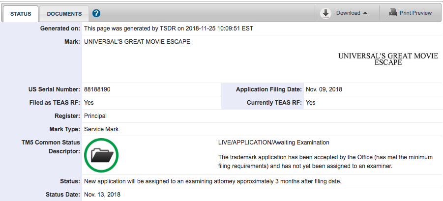The height and width of the screenshot is (201, 443).
Task: Click the Register value Principal
Action: (x=95, y=116)
